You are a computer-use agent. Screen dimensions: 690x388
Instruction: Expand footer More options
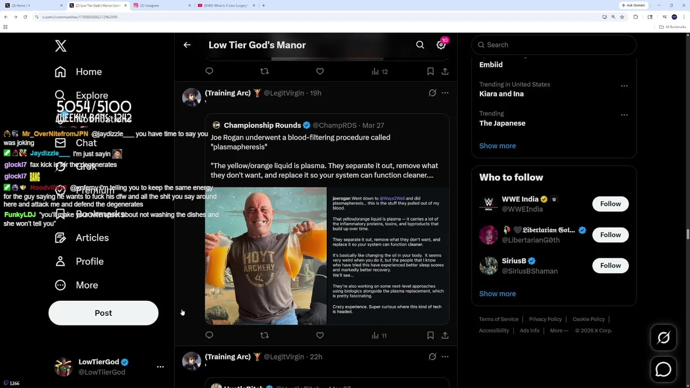[x=559, y=330]
